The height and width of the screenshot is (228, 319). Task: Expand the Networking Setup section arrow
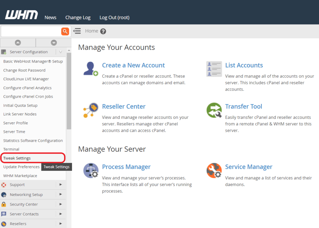click(x=61, y=194)
